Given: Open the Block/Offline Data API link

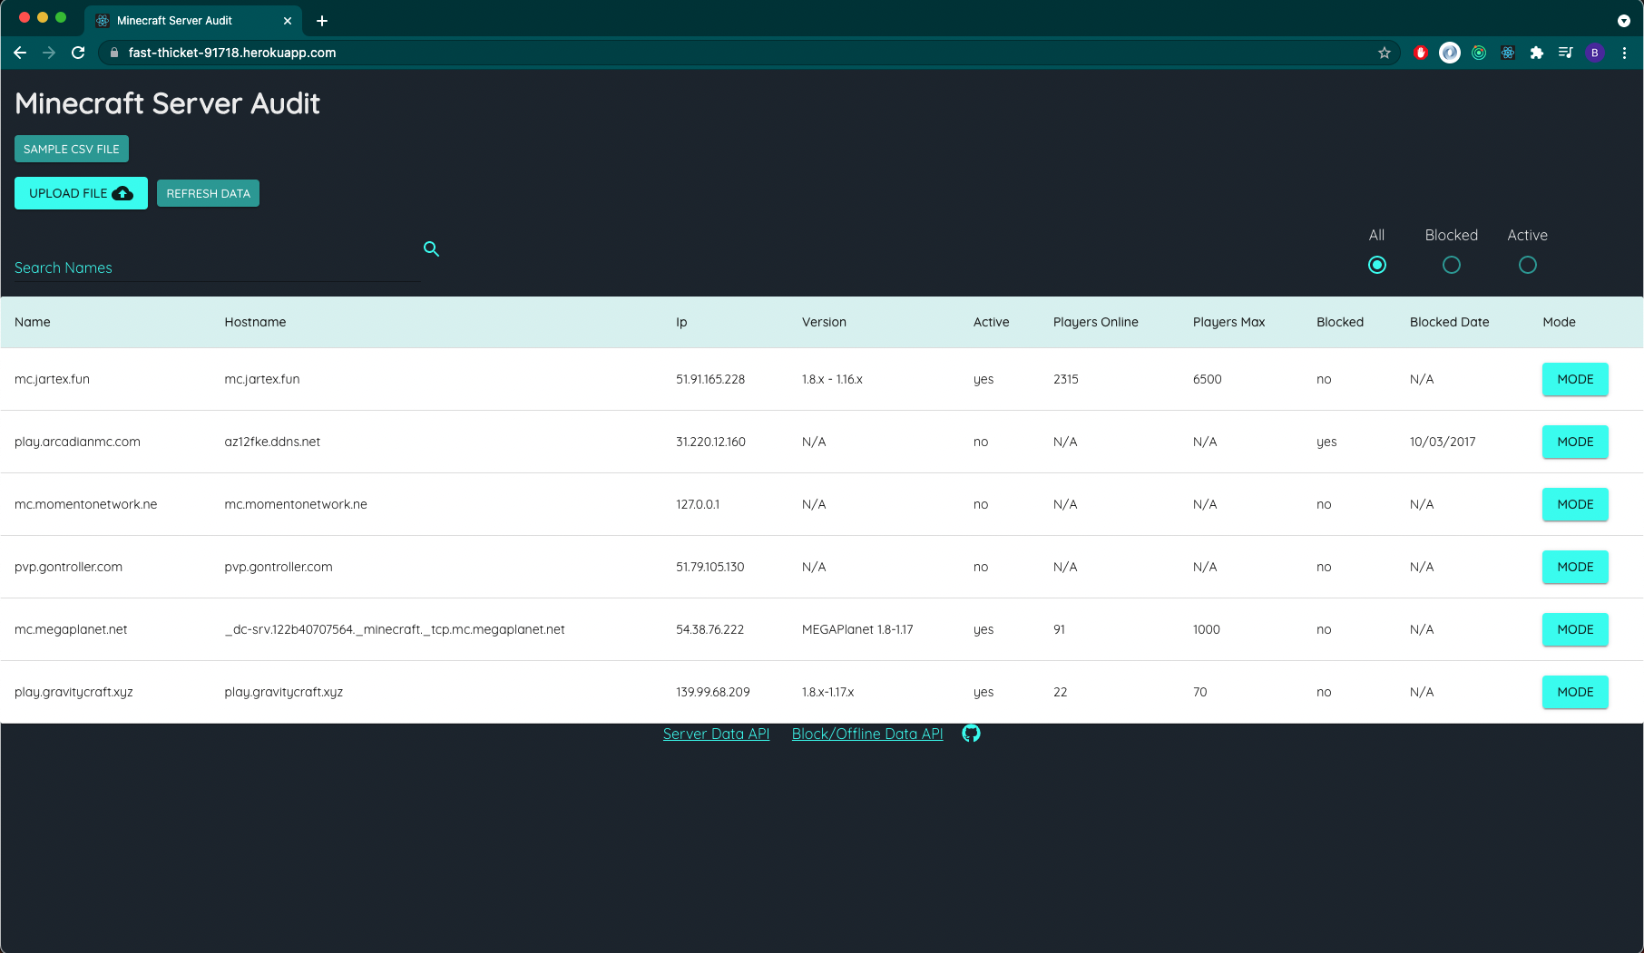Looking at the screenshot, I should [867, 734].
